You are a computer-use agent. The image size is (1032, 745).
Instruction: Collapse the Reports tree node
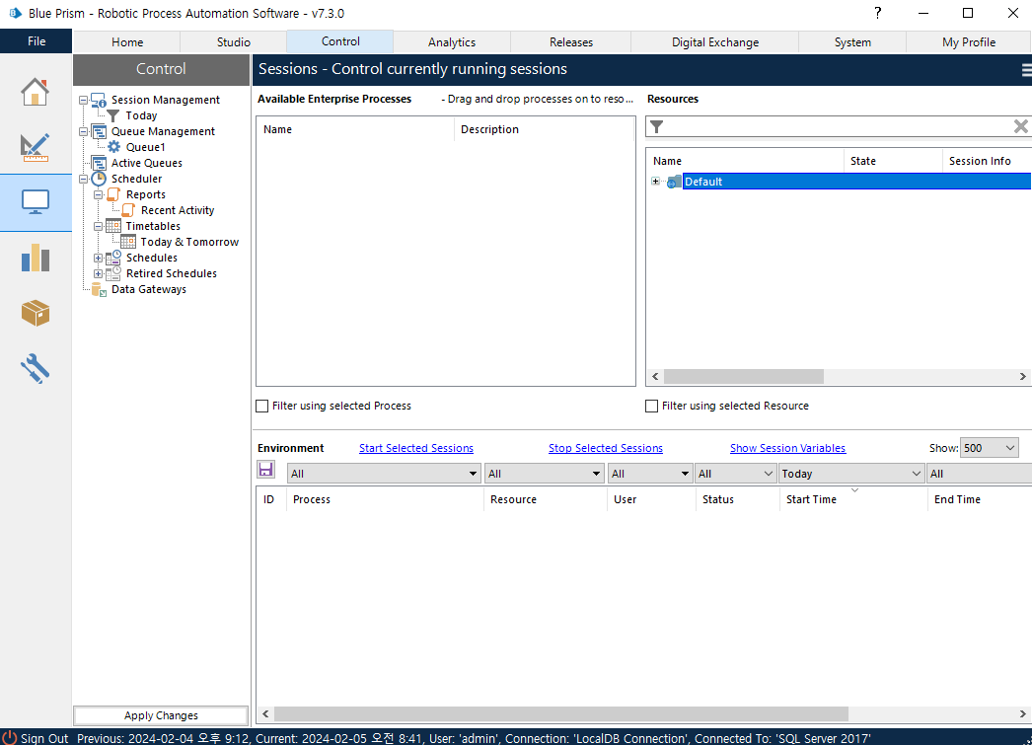click(98, 194)
